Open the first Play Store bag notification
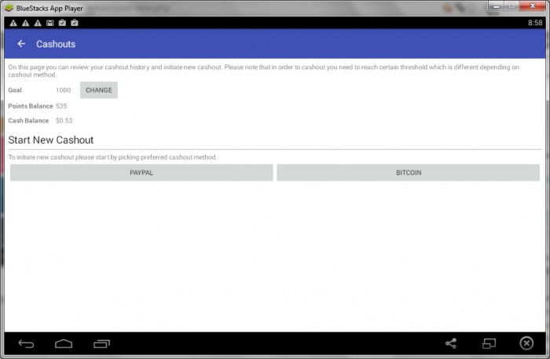Screen dimensions: 550x359 click(x=62, y=23)
